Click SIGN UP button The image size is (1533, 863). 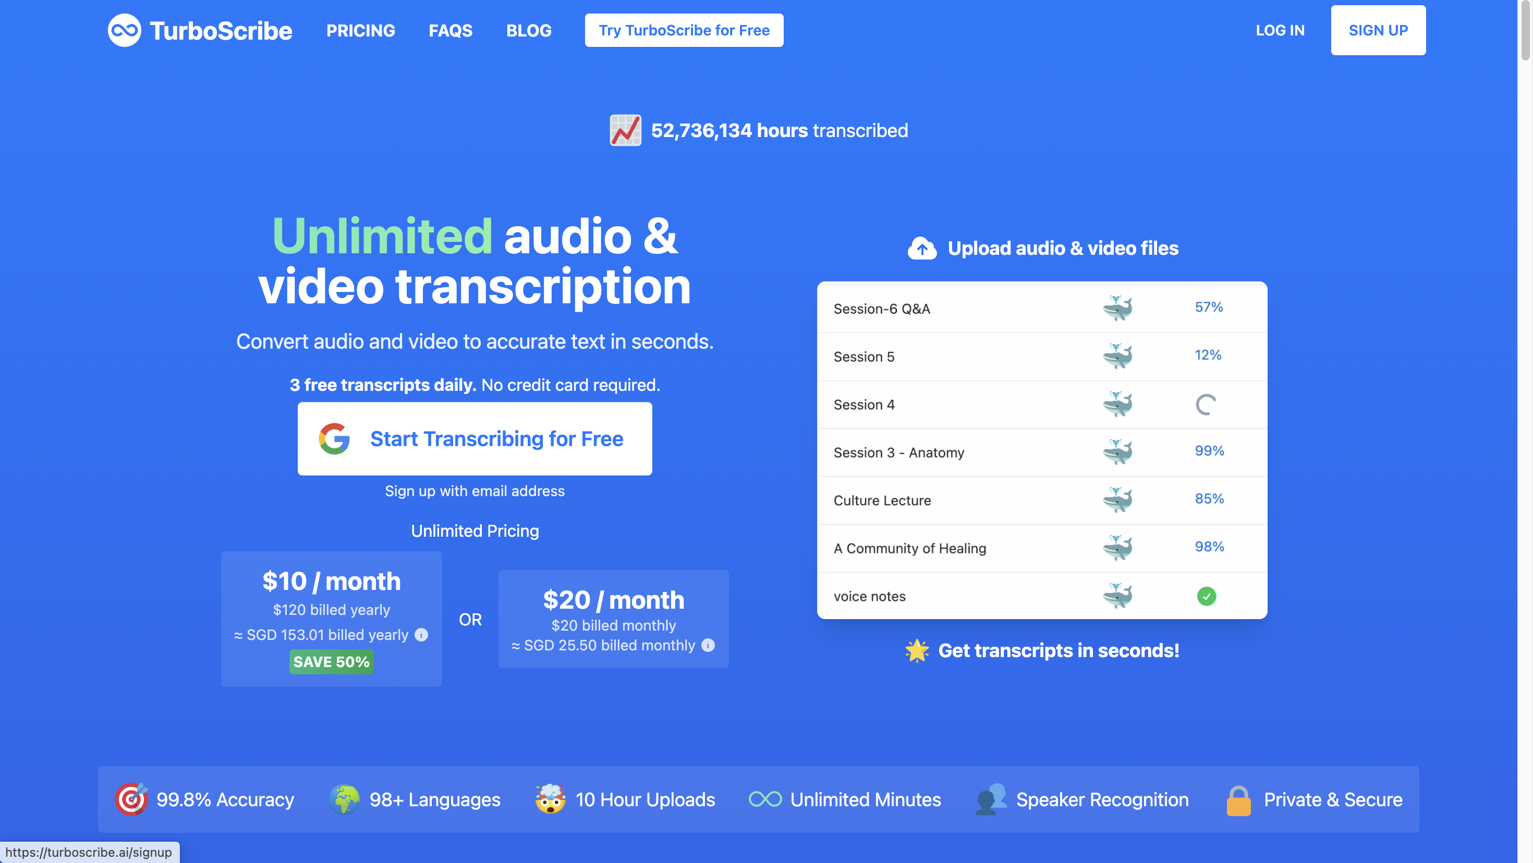[1378, 30]
